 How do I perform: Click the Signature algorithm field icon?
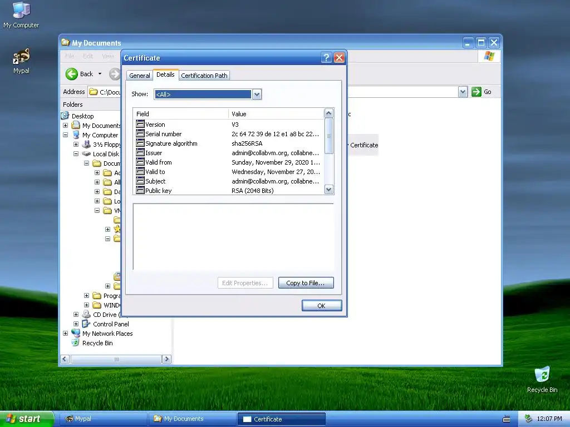(x=140, y=143)
